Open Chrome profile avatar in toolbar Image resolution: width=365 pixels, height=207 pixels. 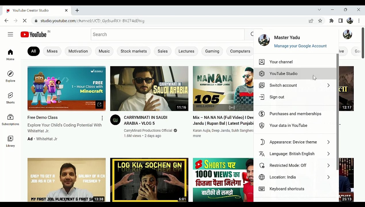(350, 21)
